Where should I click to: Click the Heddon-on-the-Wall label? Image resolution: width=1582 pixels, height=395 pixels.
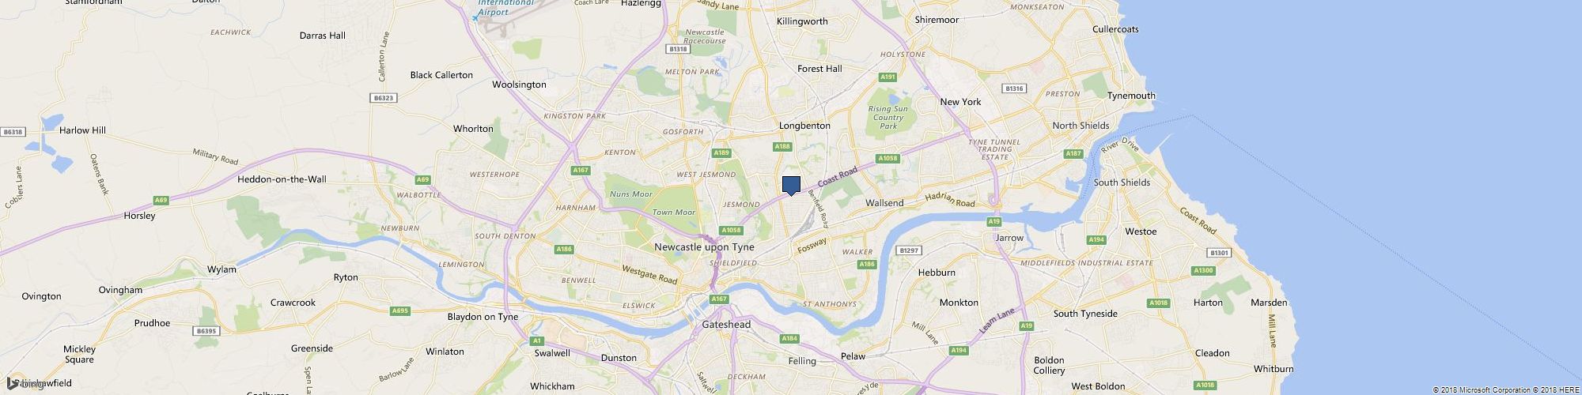click(x=282, y=179)
